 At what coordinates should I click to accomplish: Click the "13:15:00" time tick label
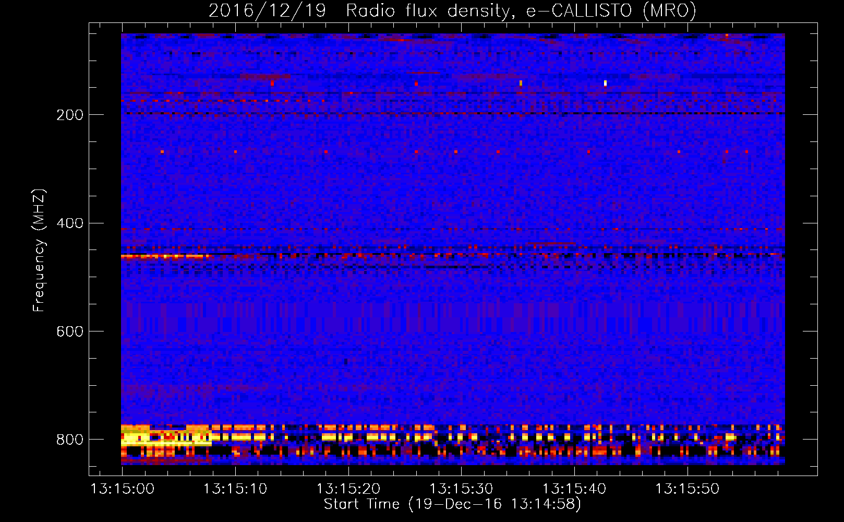(x=123, y=489)
